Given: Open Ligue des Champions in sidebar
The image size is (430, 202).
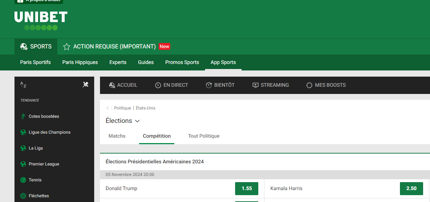Looking at the screenshot, I should point(50,132).
